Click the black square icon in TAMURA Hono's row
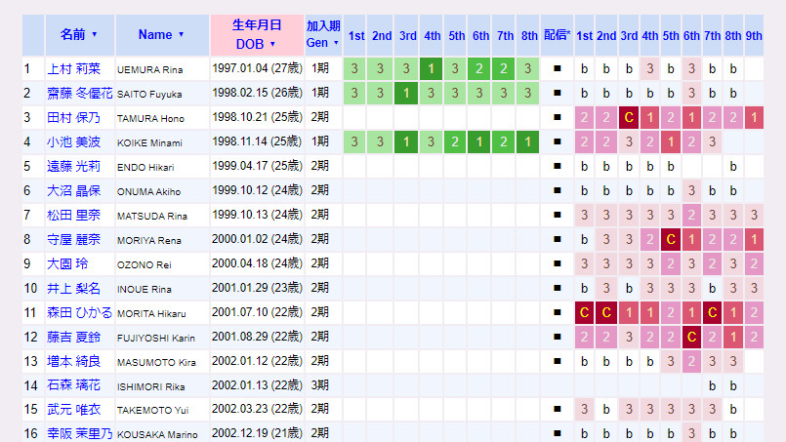This screenshot has width=786, height=442. (x=557, y=118)
